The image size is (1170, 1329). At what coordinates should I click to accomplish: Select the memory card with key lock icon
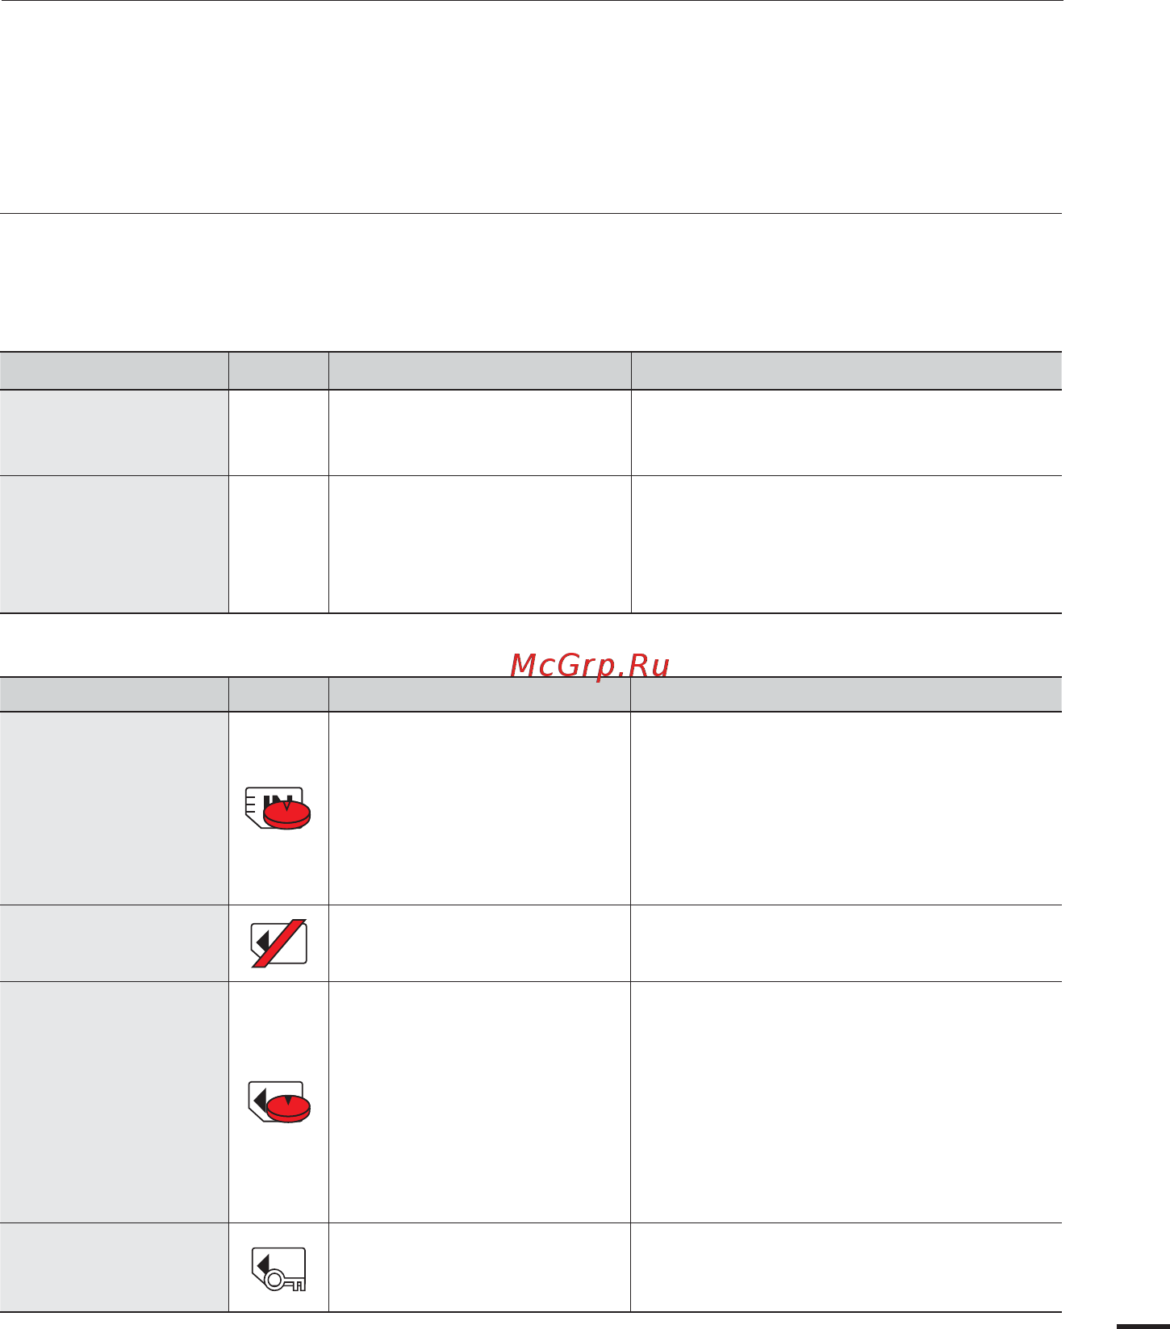click(278, 1269)
